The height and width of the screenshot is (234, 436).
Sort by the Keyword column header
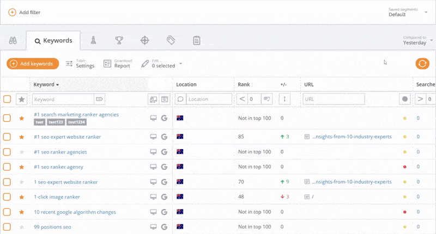tap(46, 84)
